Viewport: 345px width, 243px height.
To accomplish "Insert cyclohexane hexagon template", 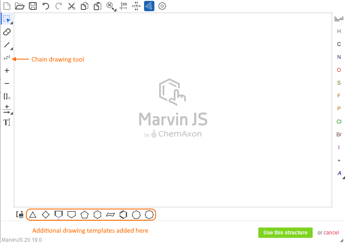I will click(97, 215).
